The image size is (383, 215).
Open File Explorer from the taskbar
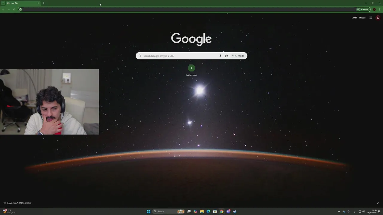click(x=202, y=211)
